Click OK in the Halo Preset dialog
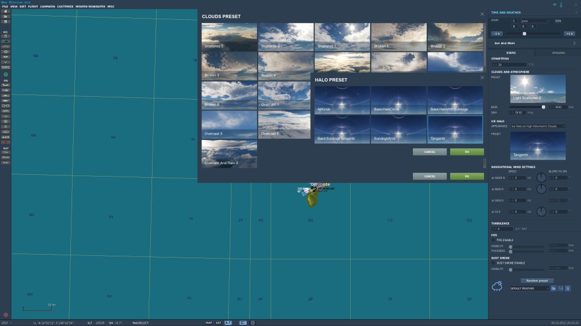This screenshot has width=581, height=326. (466, 152)
